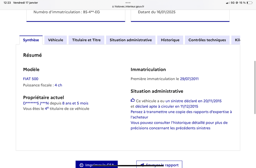Open the Véhicule tab
The image size is (256, 168).
(x=55, y=40)
